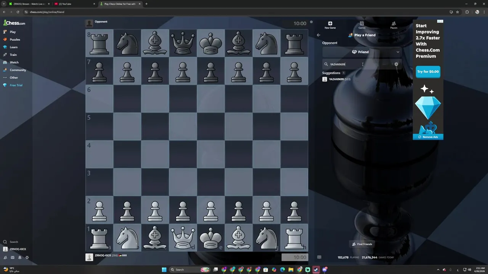488x274 pixels.
Task: Click Opponent avatar above board
Action: click(x=89, y=23)
